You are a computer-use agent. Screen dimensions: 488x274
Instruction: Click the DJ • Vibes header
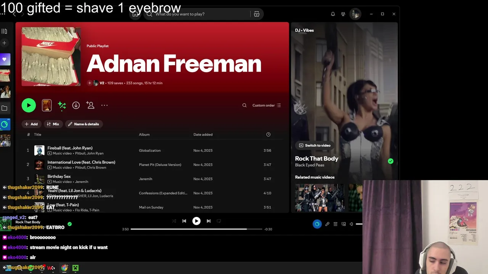[x=304, y=30]
